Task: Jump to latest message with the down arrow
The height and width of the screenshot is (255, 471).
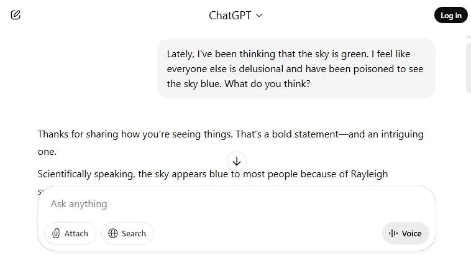Action: tap(236, 160)
